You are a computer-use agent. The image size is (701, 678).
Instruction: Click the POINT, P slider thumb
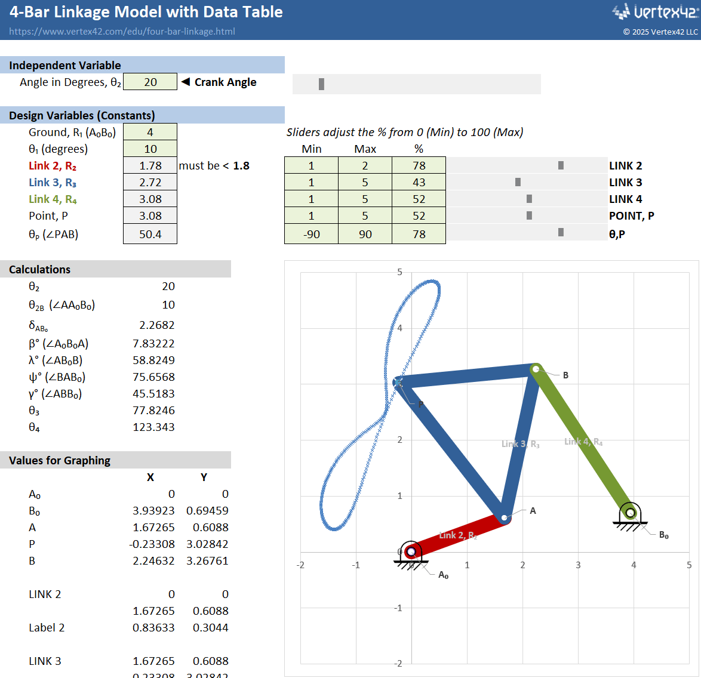click(x=529, y=215)
